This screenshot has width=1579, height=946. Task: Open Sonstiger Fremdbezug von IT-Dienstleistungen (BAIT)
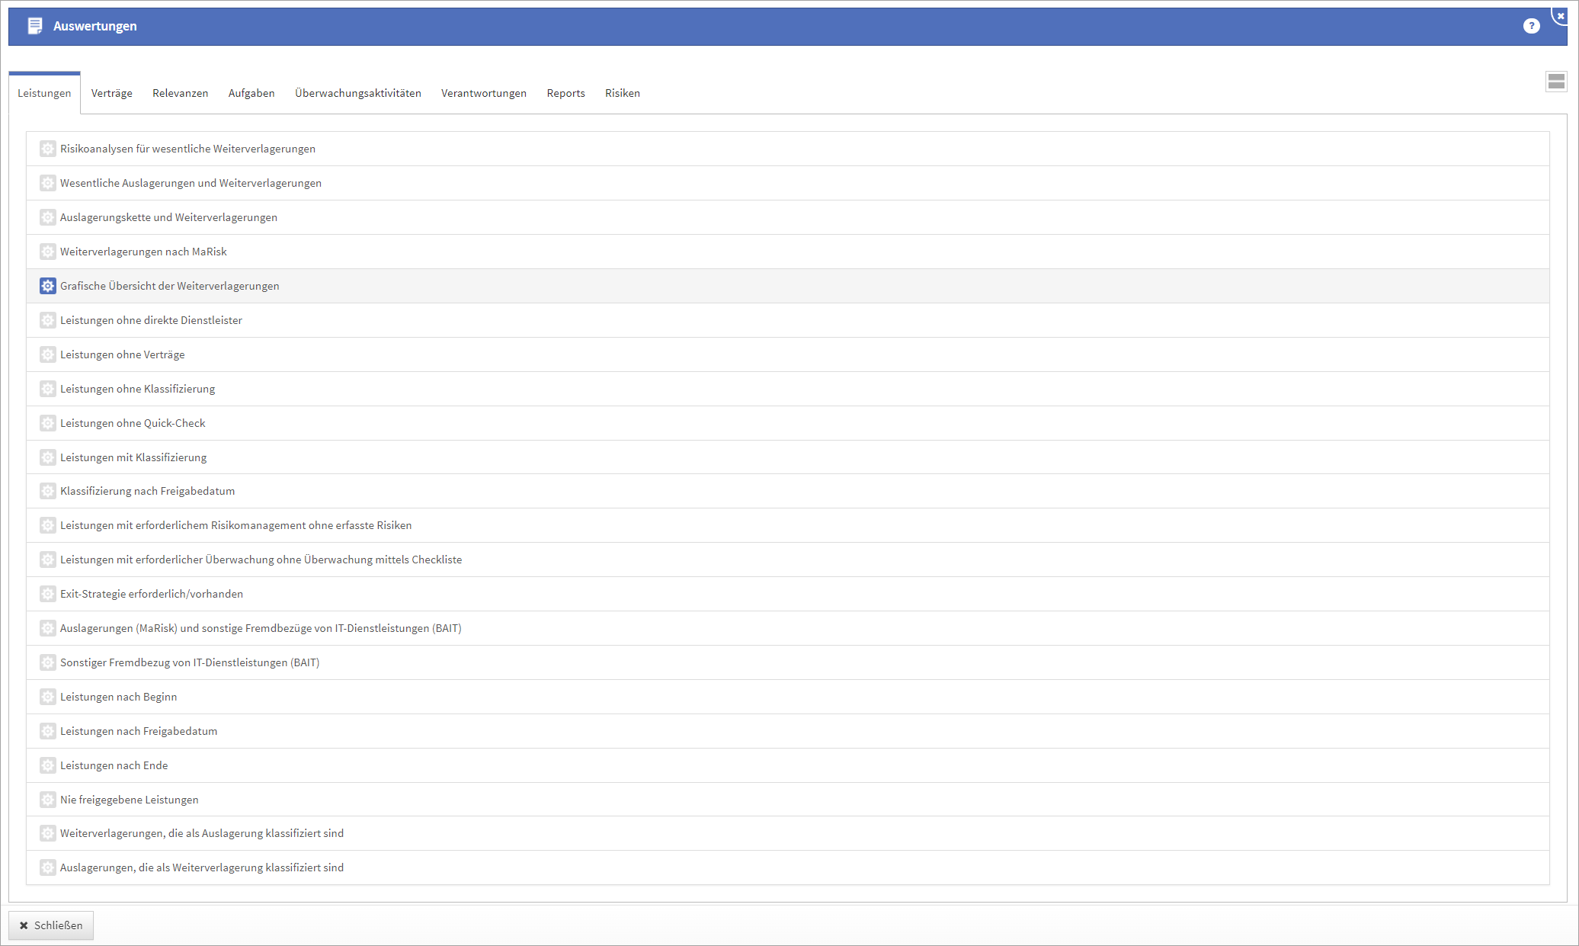click(x=189, y=662)
